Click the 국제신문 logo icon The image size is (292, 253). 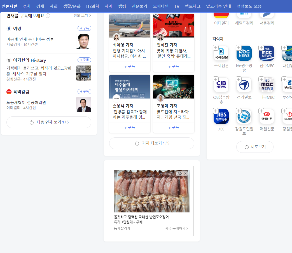(x=221, y=53)
